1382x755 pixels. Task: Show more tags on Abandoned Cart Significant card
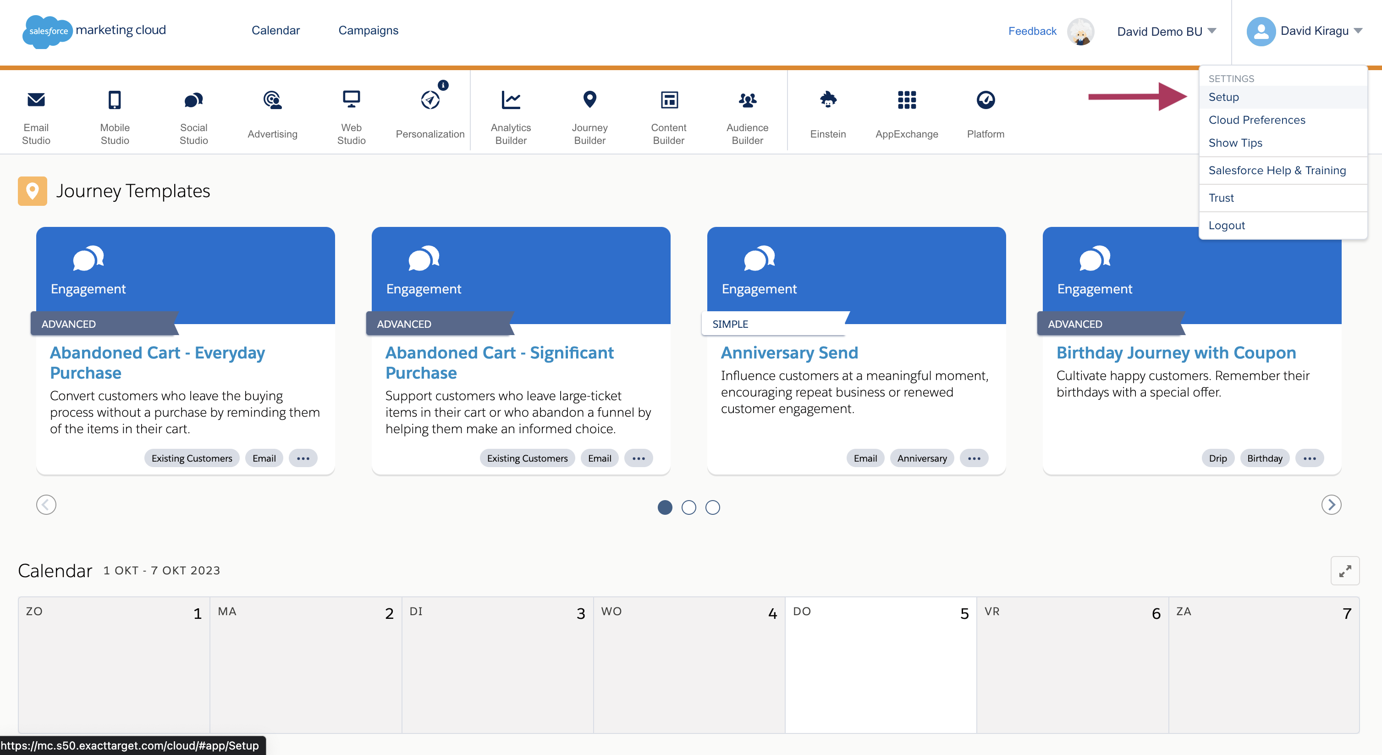pos(639,458)
